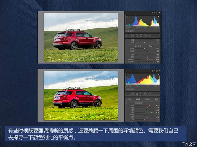Switch to 色相 tab
Screen dimensions: 197x147
coord(129,99)
